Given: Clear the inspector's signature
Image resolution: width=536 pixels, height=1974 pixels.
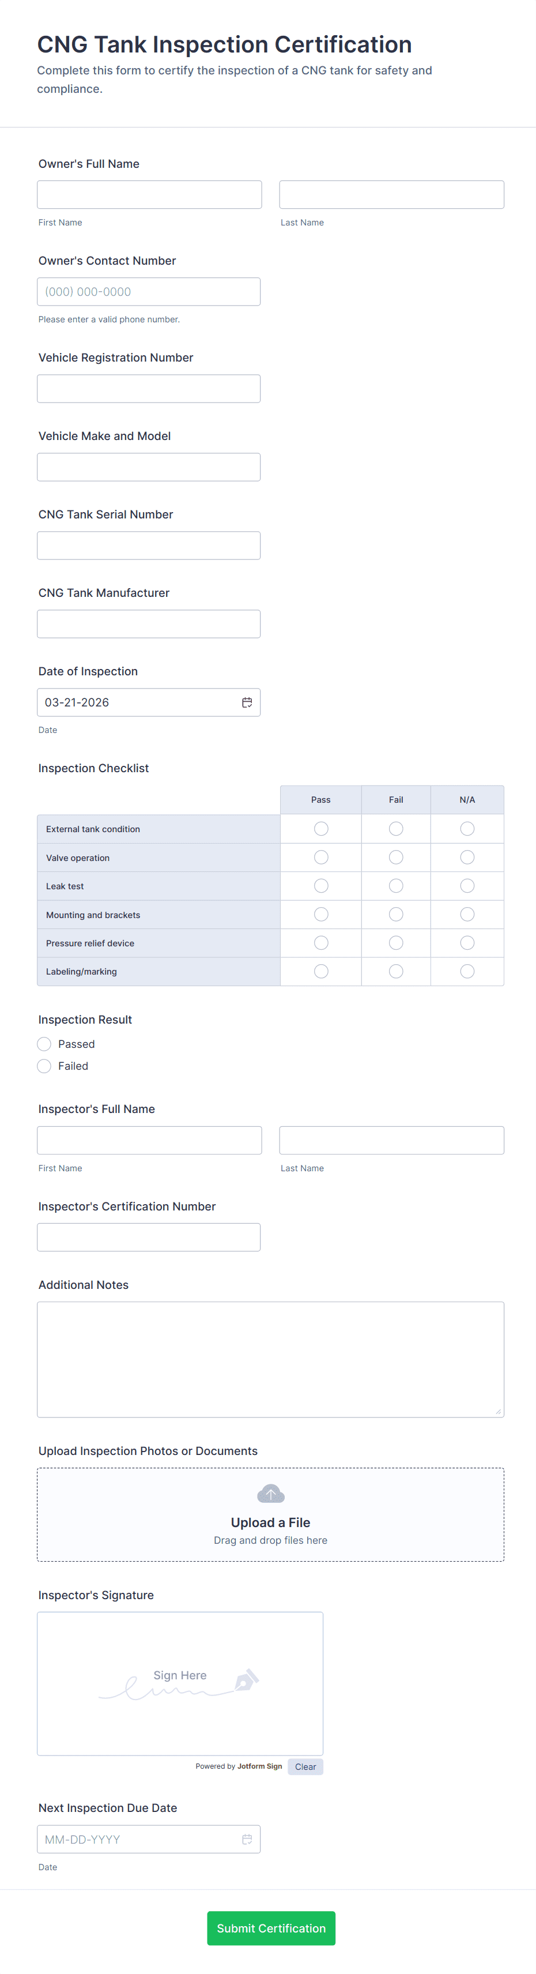Looking at the screenshot, I should point(305,1766).
